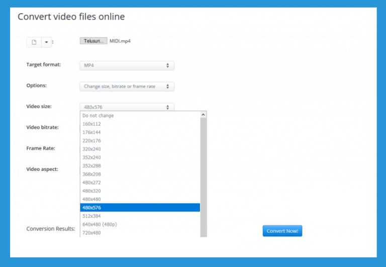Viewport: 386px width, 267px height.
Task: Open the Target format MP4 dropdown
Action: coord(127,65)
